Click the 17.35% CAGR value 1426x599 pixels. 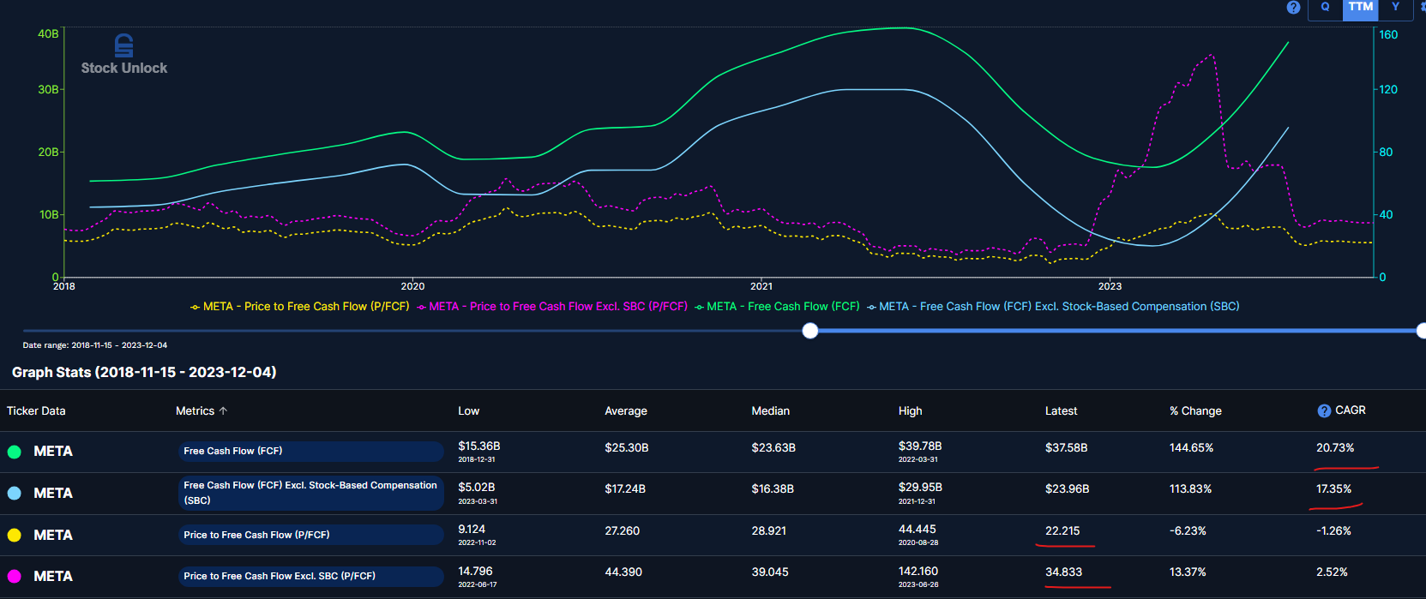pyautogui.click(x=1333, y=489)
